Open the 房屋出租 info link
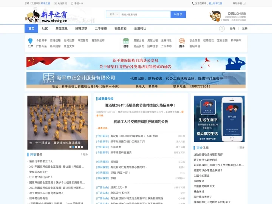 coord(153,40)
